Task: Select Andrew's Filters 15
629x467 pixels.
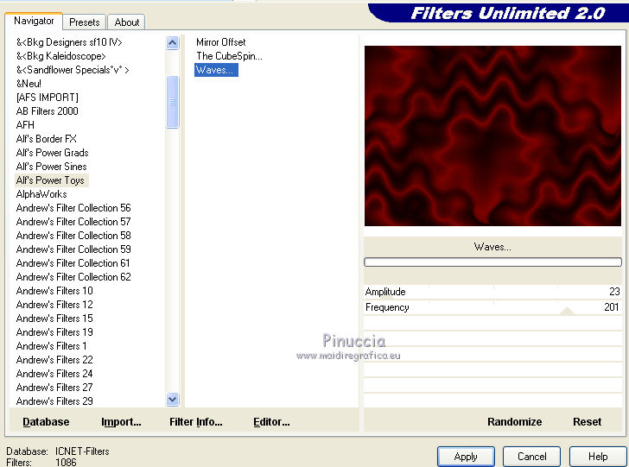Action: pyautogui.click(x=54, y=319)
